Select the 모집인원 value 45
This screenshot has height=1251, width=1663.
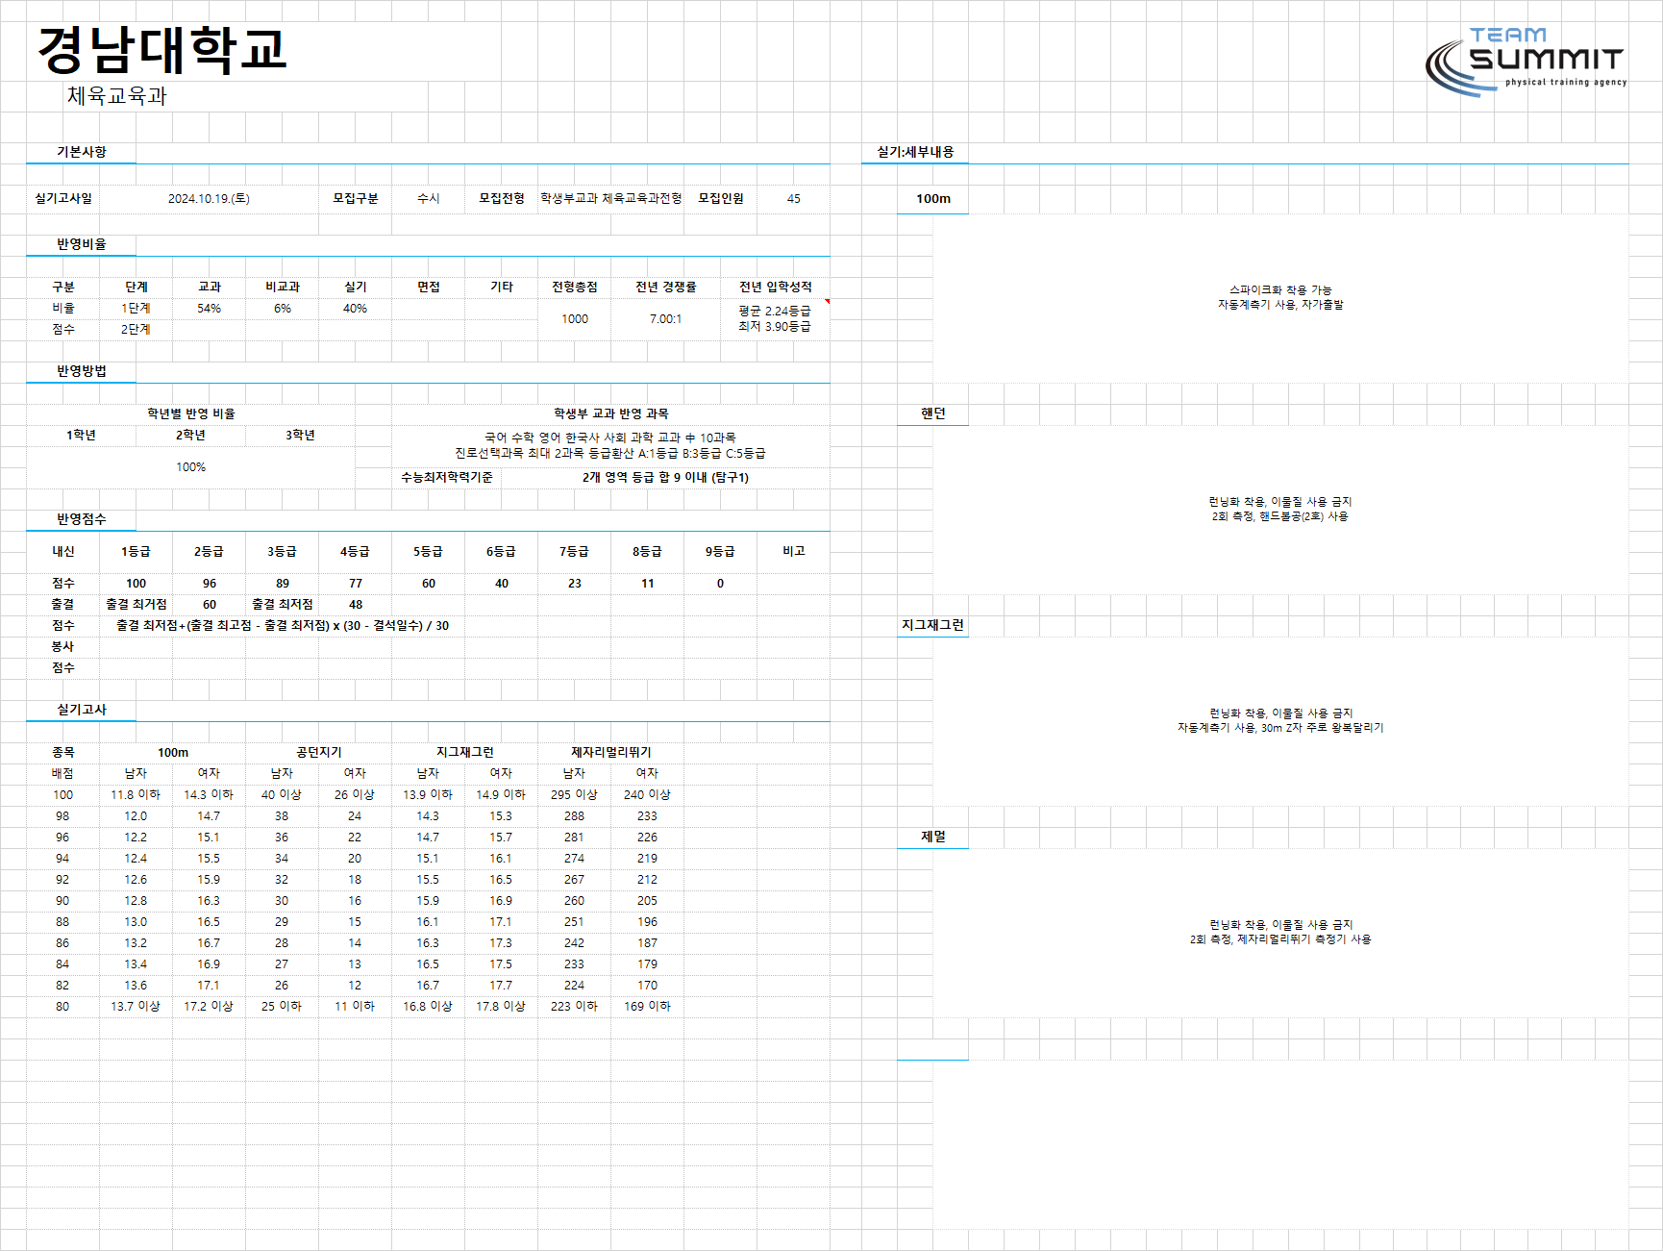[x=794, y=198]
